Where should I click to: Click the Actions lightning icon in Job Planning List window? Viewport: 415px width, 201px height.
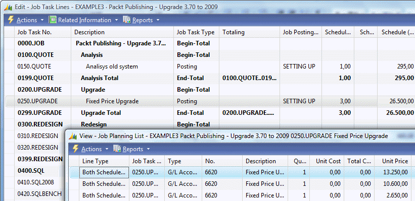(75, 149)
